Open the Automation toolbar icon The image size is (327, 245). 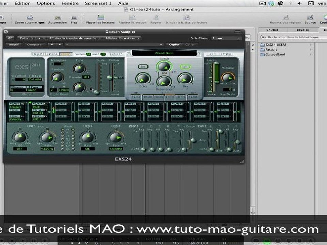point(58,18)
